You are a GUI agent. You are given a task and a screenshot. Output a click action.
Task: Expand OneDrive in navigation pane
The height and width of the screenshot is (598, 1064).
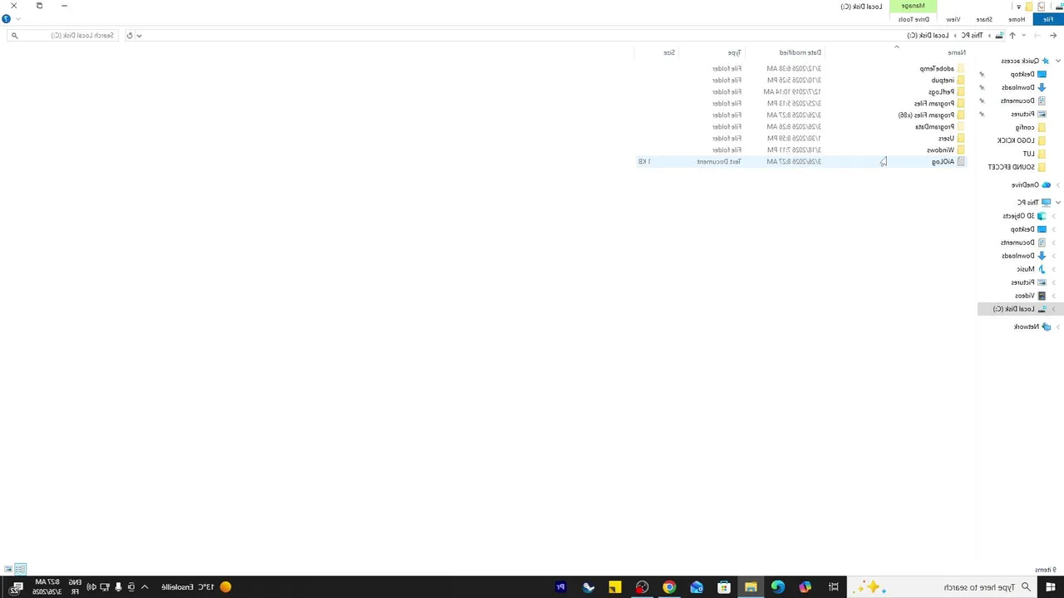(x=1057, y=184)
